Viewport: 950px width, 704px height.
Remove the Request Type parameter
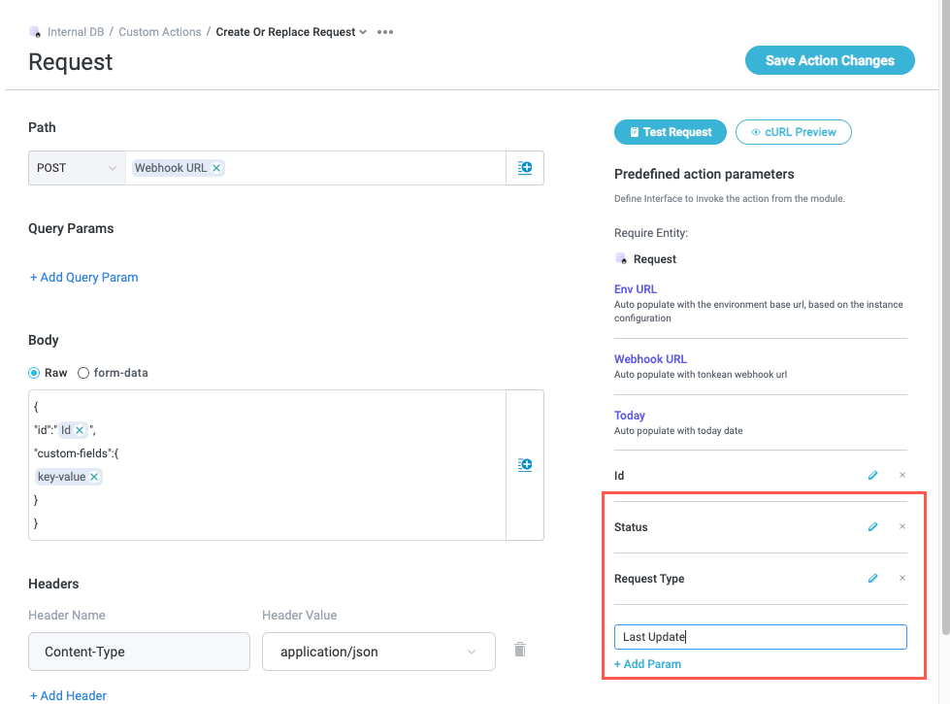click(902, 579)
